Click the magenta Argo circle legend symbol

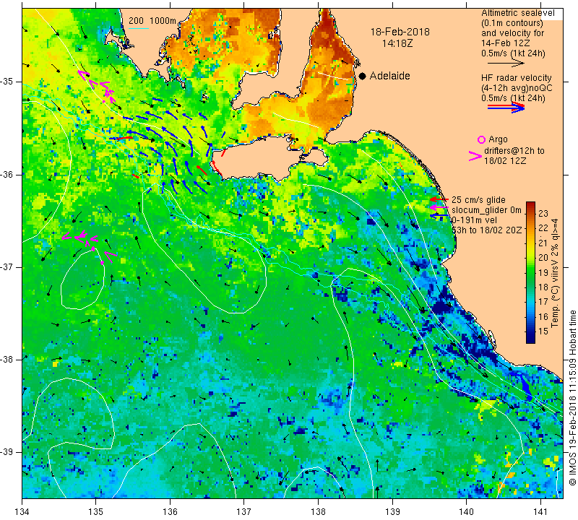(481, 139)
